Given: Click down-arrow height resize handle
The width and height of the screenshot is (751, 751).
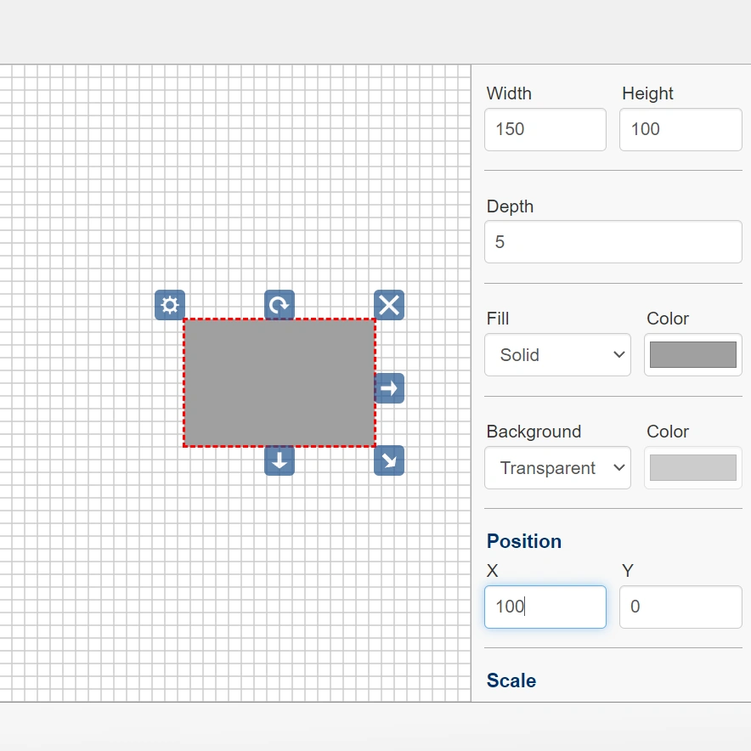Looking at the screenshot, I should click(279, 460).
